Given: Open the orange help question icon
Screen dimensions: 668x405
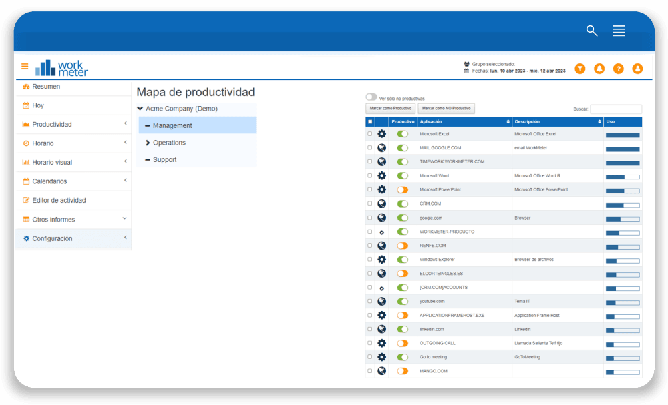Looking at the screenshot, I should coord(618,69).
